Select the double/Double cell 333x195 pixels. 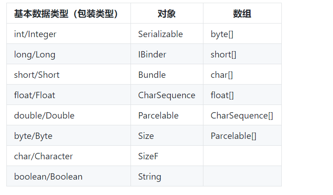tap(44, 115)
